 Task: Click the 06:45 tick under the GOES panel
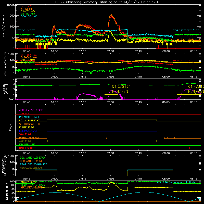[x=27, y=102]
